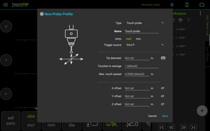
Task: Click the Max. touch spread field
Action: pyautogui.click(x=137, y=74)
